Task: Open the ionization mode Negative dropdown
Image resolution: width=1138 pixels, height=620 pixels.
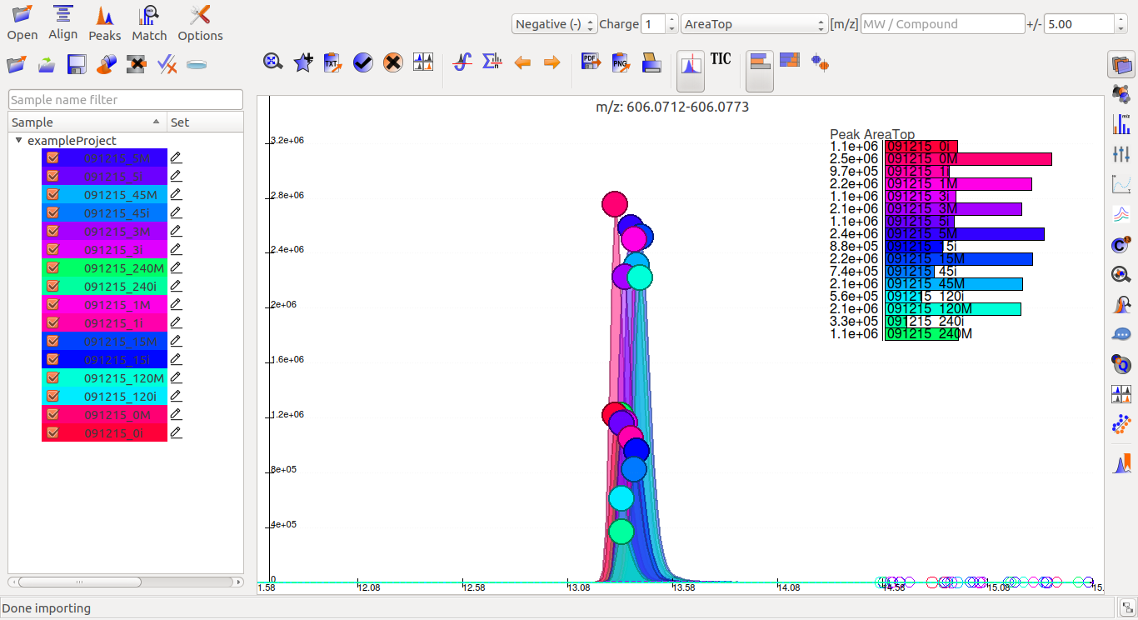Action: (554, 24)
